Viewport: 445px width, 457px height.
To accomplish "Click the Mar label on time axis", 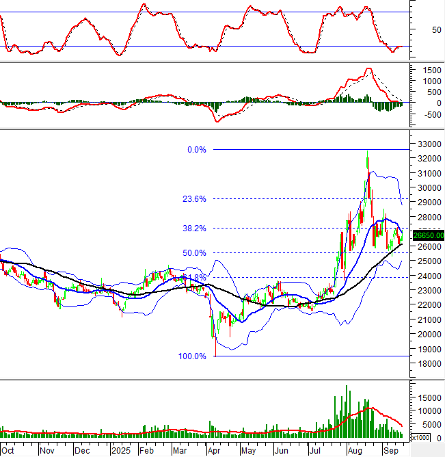I will pos(180,451).
